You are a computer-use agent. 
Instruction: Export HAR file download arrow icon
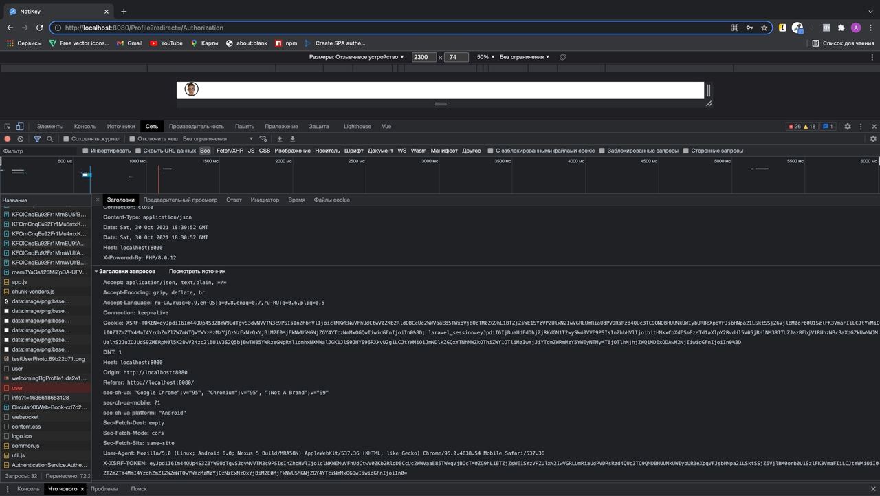292,139
